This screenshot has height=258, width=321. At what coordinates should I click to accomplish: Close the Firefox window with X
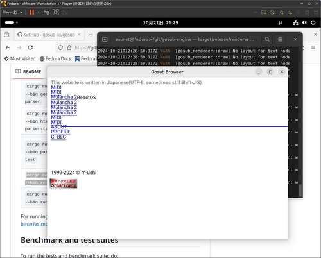(315, 35)
